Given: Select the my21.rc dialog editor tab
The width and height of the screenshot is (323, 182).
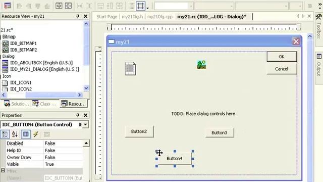Looking at the screenshot, I should click(x=212, y=17).
